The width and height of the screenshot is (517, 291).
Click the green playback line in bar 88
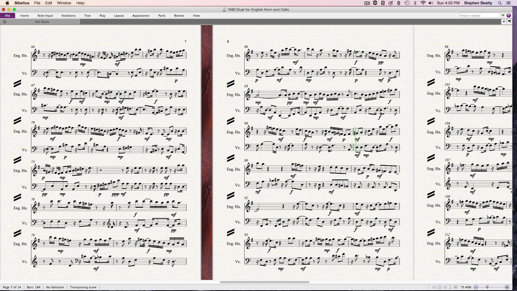tap(355, 139)
